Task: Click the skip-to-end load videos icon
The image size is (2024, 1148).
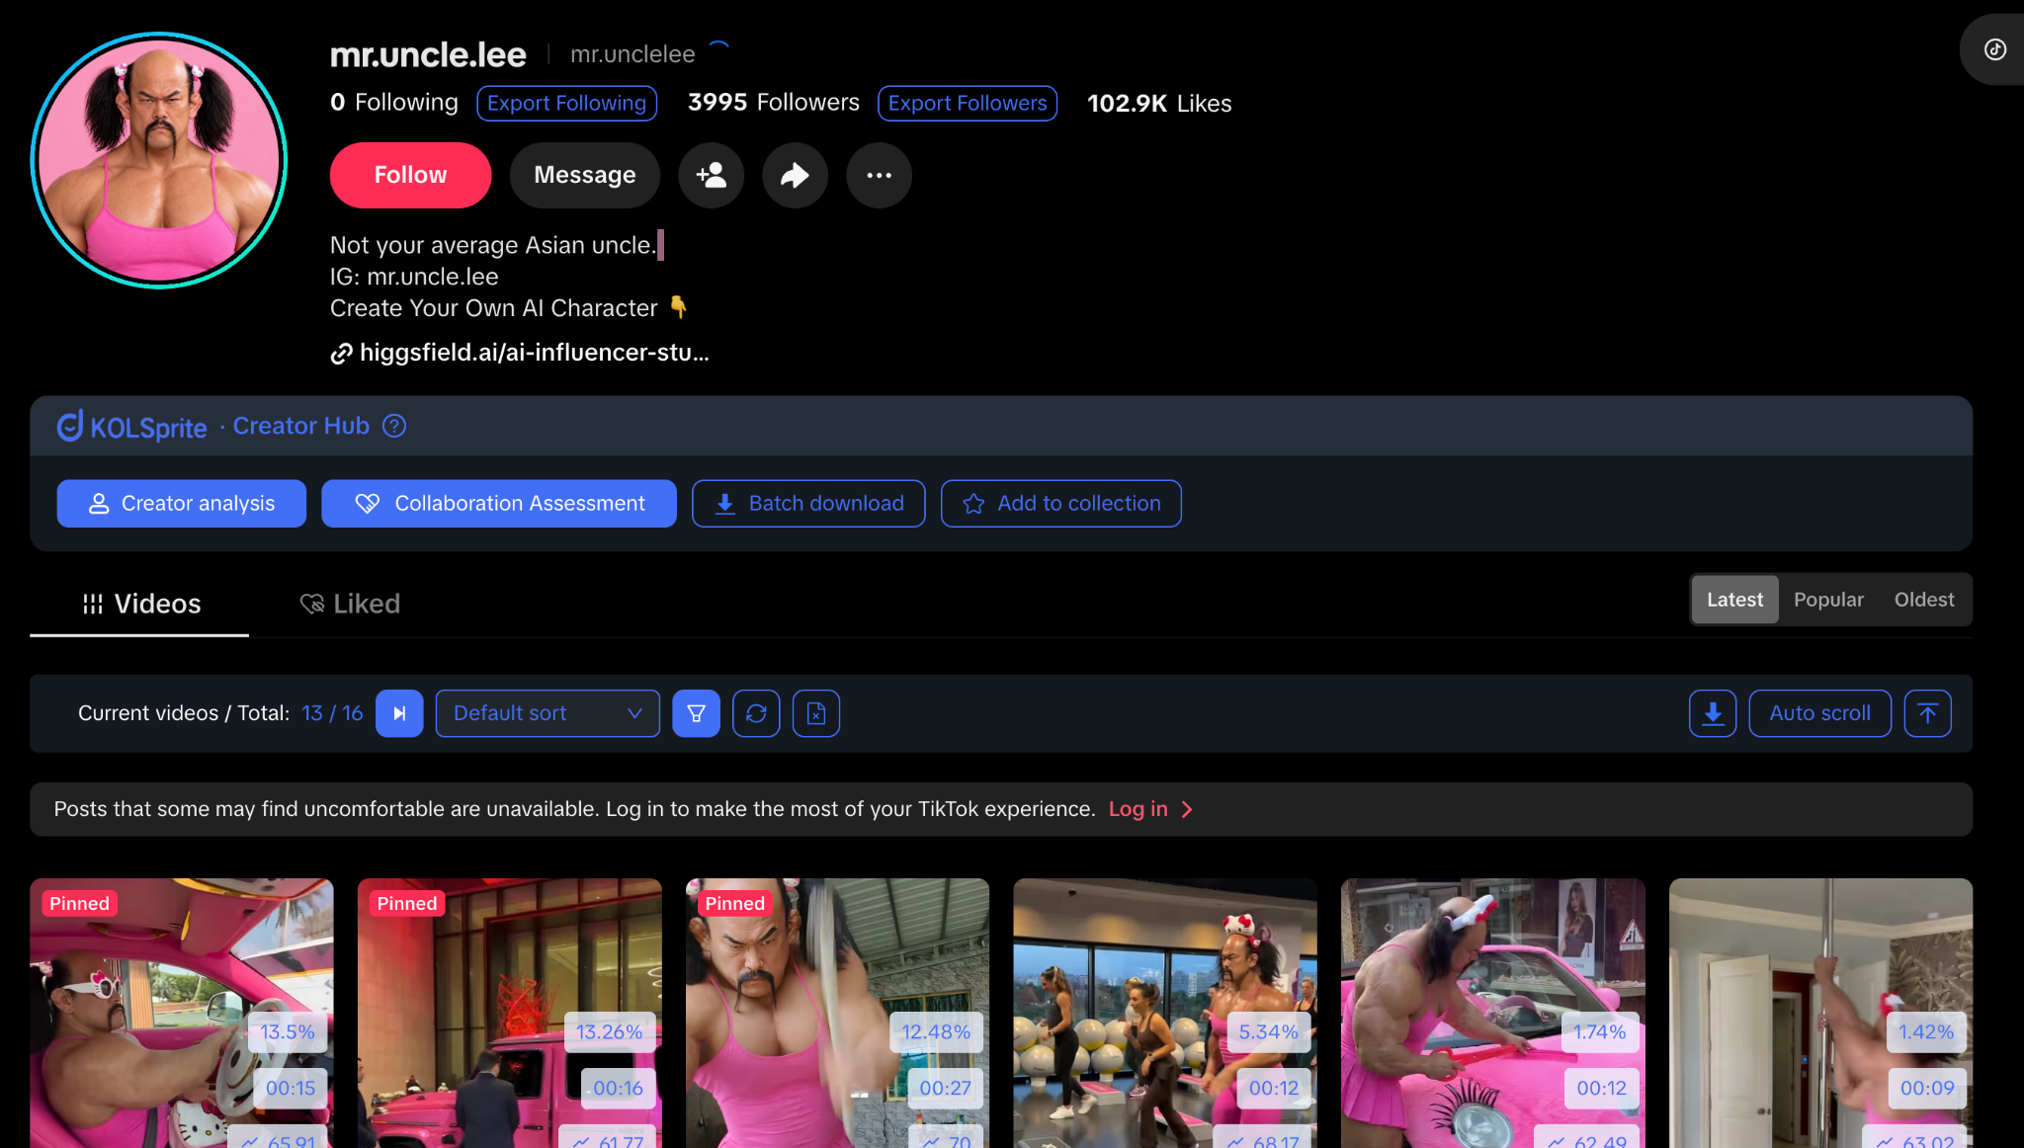Action: coord(399,713)
